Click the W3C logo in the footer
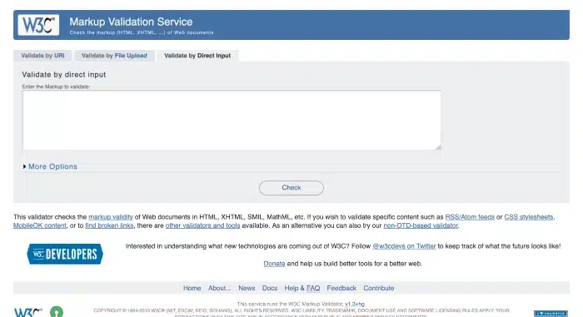Viewport: 583px width, 317px height. click(x=28, y=313)
